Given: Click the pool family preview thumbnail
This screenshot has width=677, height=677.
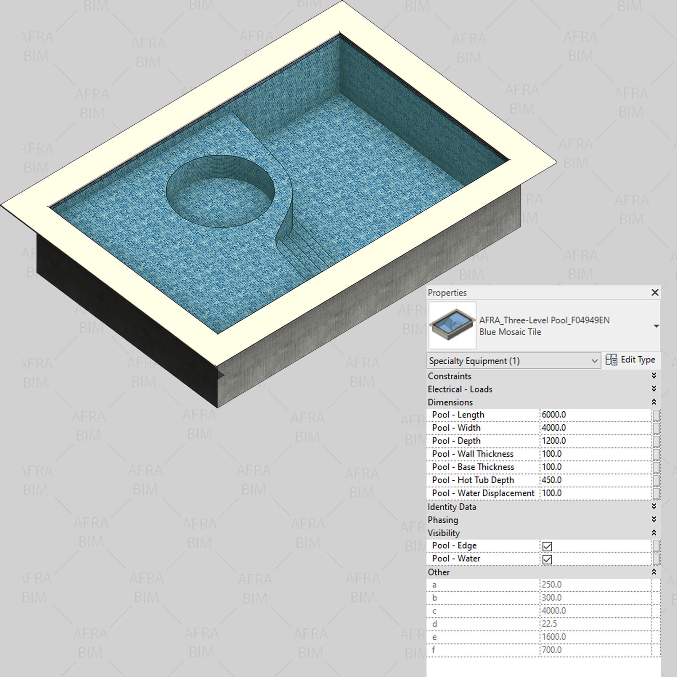Looking at the screenshot, I should (x=452, y=325).
